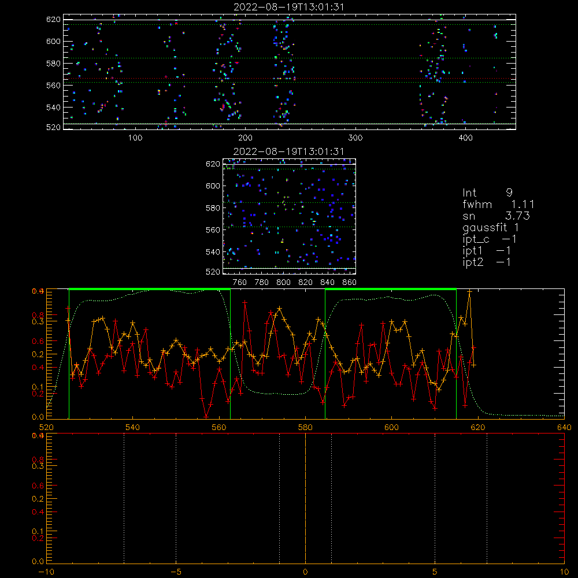
Task: Click the 'ipt2 -1' readout
Action: 487,262
